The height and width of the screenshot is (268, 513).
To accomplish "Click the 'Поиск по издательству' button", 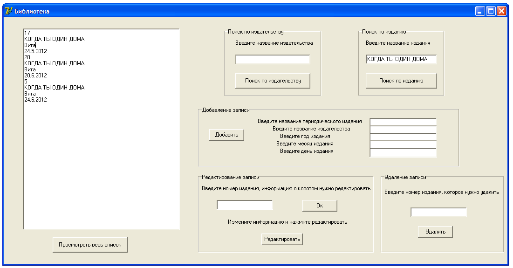I will [x=273, y=81].
